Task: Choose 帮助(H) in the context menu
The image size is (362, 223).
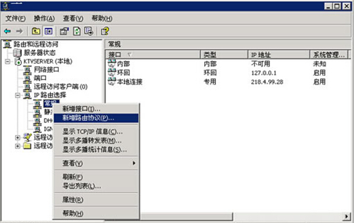Action: pos(96,213)
